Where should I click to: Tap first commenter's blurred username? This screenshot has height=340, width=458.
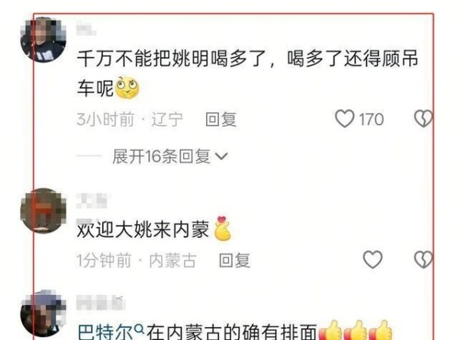86,30
